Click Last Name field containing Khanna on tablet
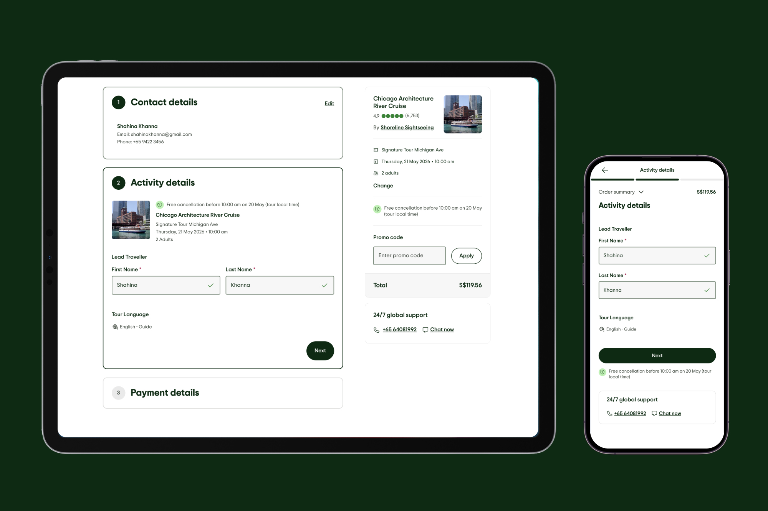The image size is (768, 511). pos(279,285)
